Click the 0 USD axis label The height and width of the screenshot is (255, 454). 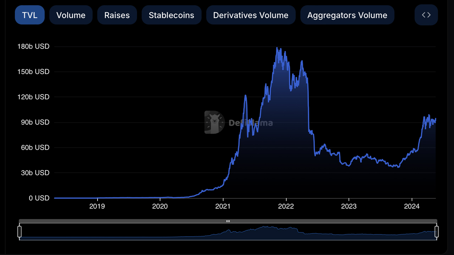coord(39,198)
